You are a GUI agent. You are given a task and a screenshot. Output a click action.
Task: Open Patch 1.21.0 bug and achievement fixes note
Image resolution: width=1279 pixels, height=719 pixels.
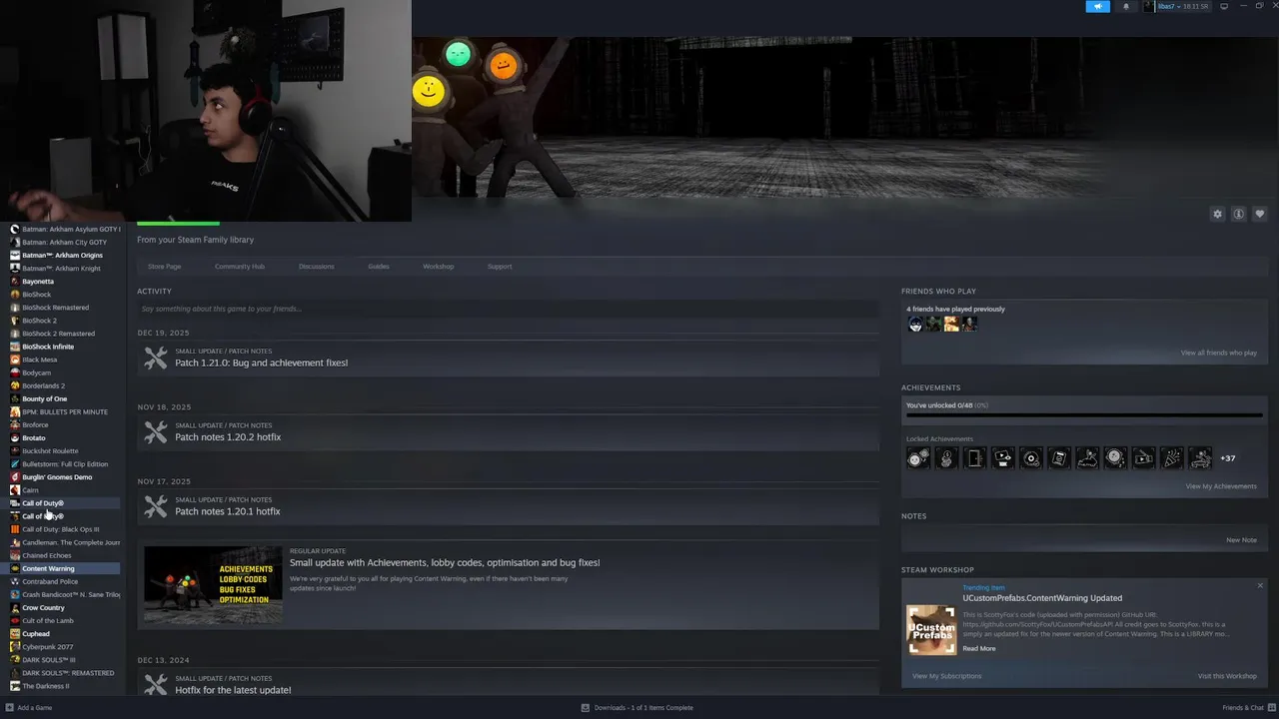pyautogui.click(x=262, y=362)
